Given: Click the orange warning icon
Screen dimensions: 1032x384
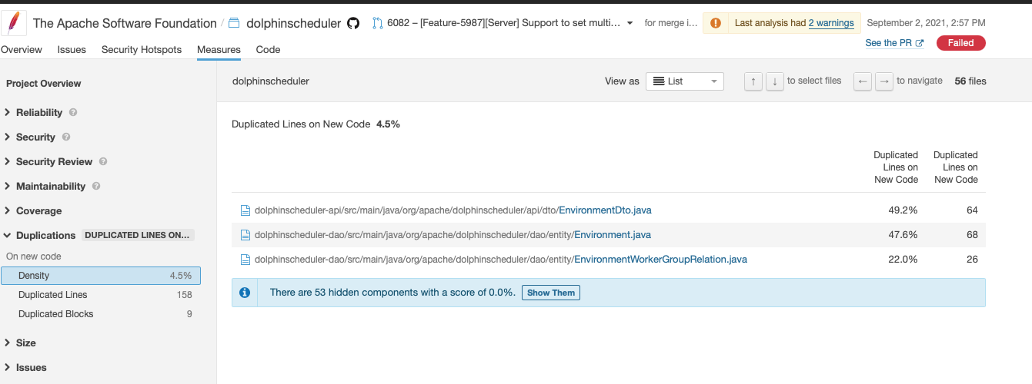Looking at the screenshot, I should pyautogui.click(x=716, y=23).
